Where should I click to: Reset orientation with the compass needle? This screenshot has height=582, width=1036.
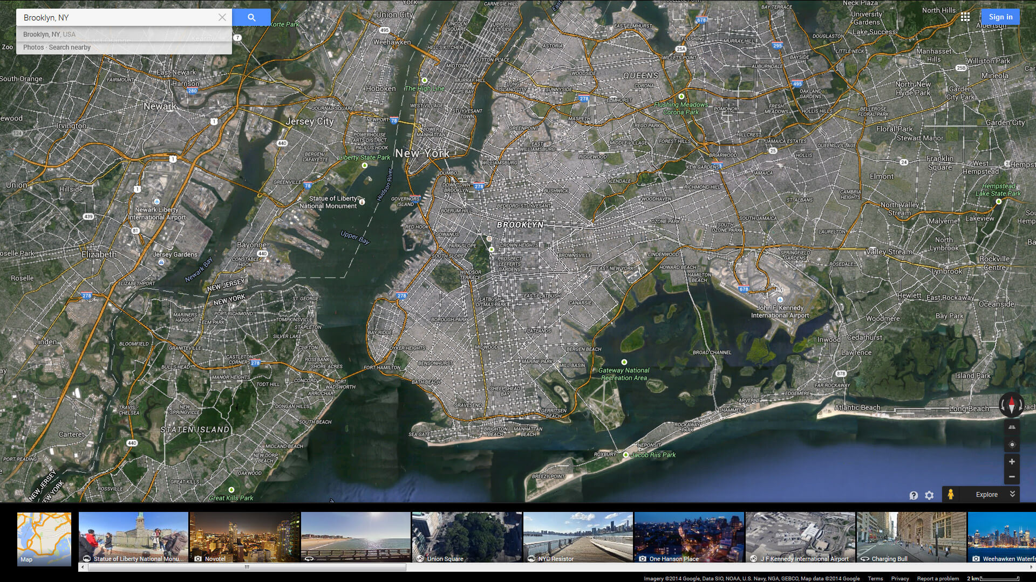[1011, 405]
